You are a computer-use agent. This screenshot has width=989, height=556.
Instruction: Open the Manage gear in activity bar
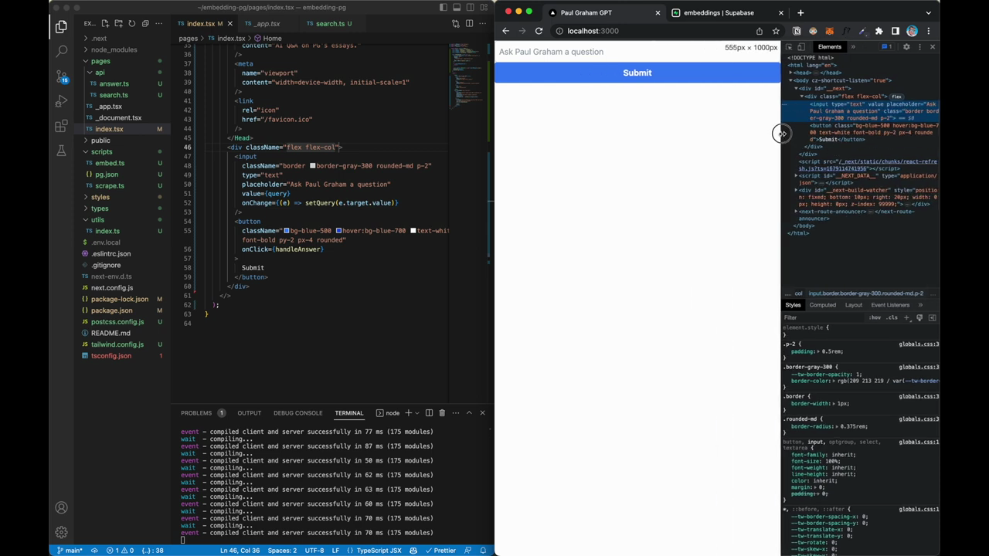pos(61,532)
